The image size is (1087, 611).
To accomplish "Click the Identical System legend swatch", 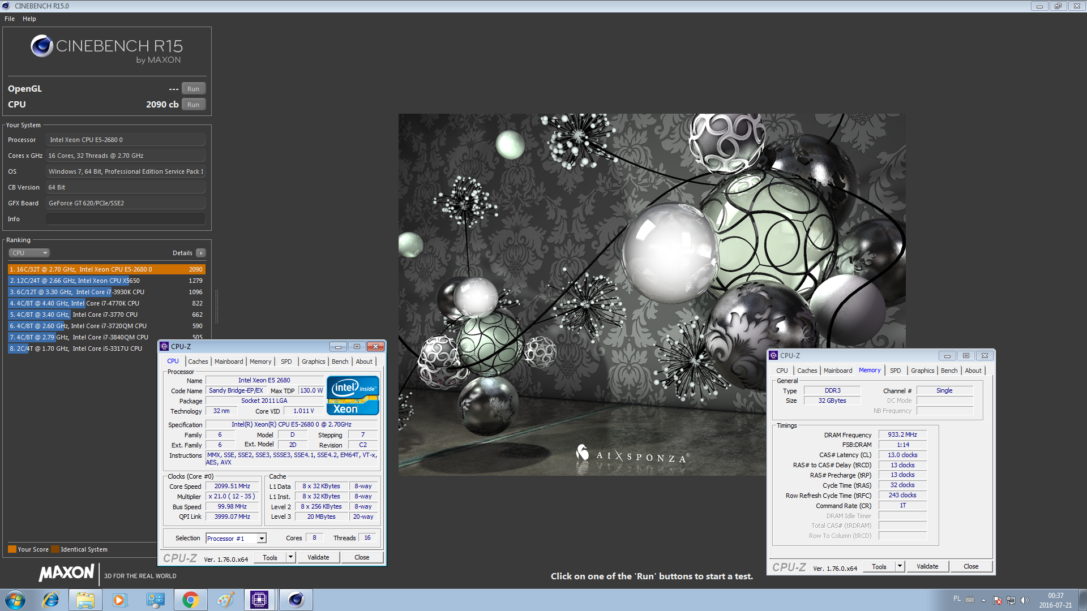I will [x=55, y=549].
